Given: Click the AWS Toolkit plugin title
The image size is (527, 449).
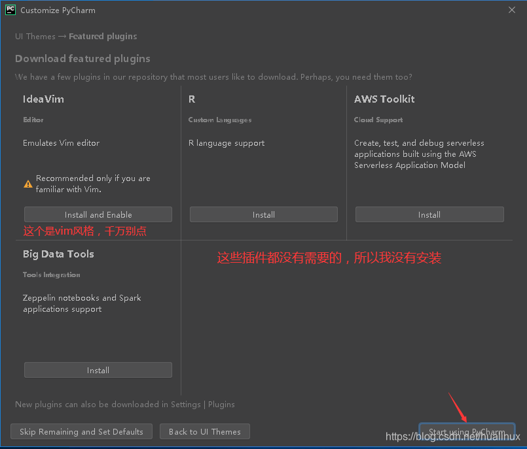Looking at the screenshot, I should (384, 99).
